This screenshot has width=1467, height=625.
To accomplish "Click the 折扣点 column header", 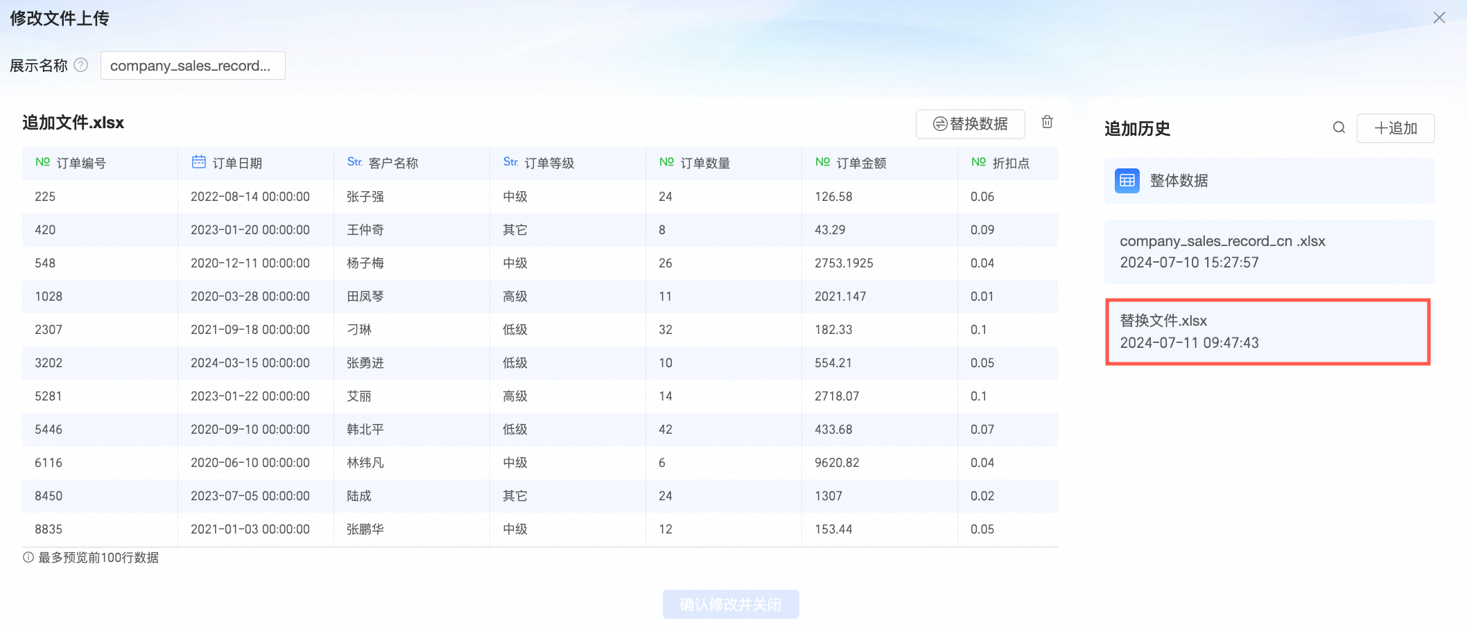I will (x=1008, y=164).
